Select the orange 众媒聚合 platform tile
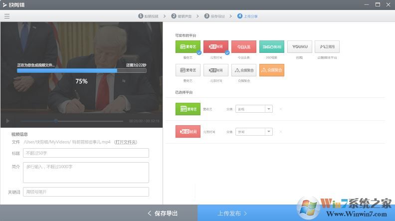The width and height of the screenshot is (395, 221). (272, 70)
